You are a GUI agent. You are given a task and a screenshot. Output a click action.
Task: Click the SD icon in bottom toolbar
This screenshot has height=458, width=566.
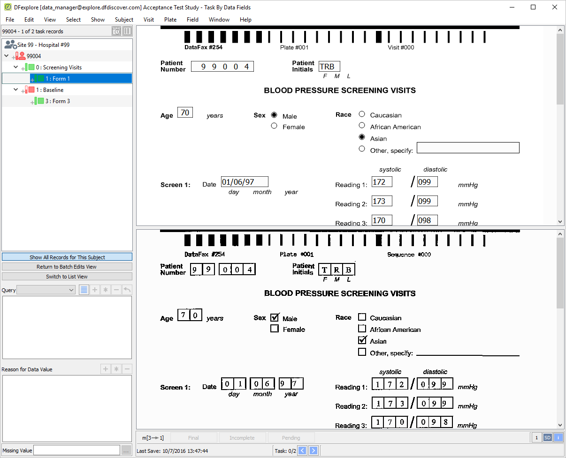(x=547, y=438)
